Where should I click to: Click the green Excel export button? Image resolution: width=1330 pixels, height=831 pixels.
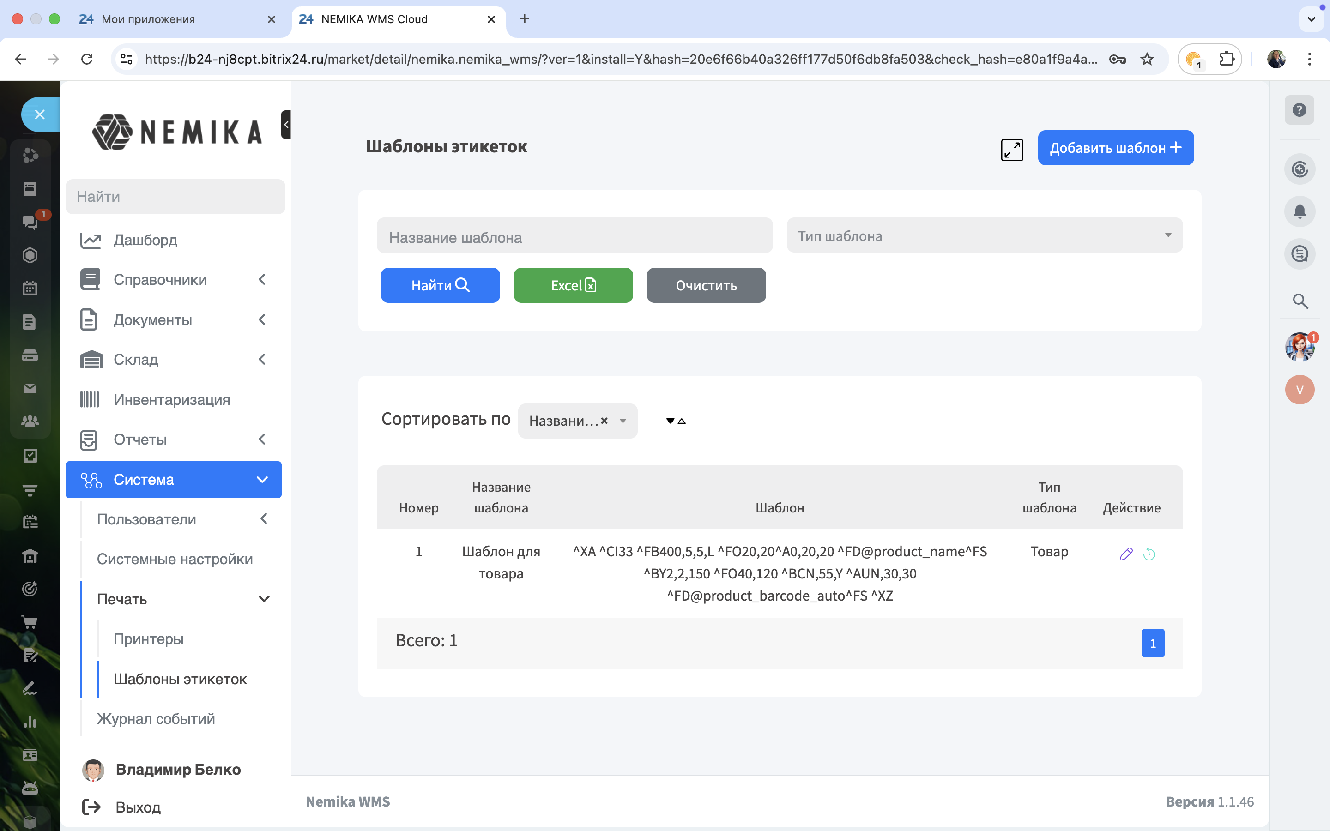coord(573,285)
